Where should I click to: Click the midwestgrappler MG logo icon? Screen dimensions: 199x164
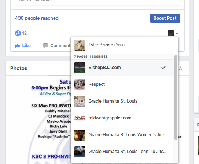pyautogui.click(x=80, y=118)
